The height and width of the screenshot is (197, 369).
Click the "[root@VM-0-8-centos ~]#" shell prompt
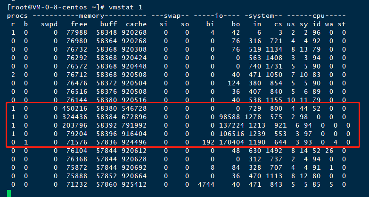click(x=56, y=8)
